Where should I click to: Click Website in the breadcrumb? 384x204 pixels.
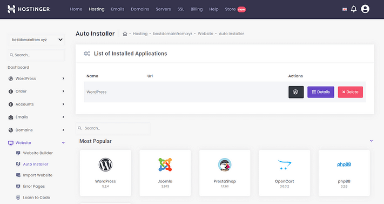(205, 34)
